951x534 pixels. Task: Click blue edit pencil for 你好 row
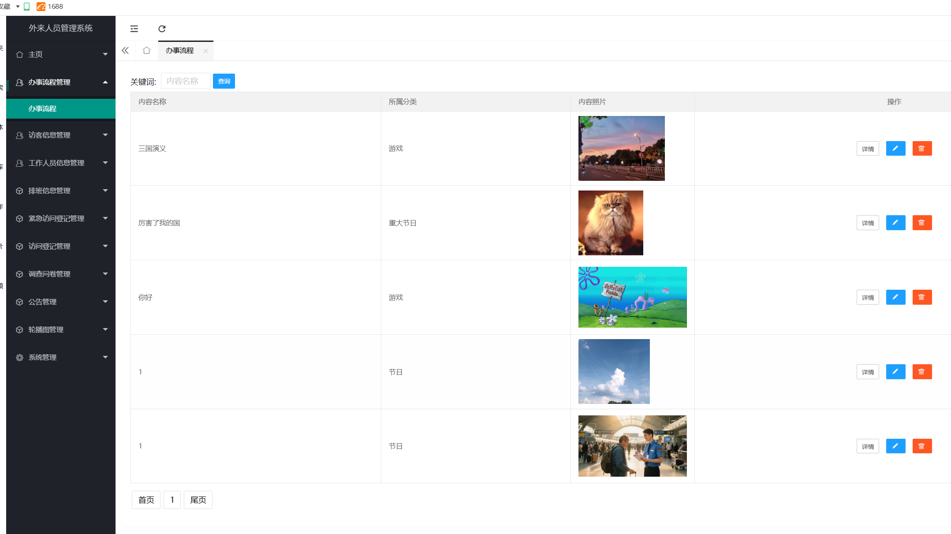895,297
